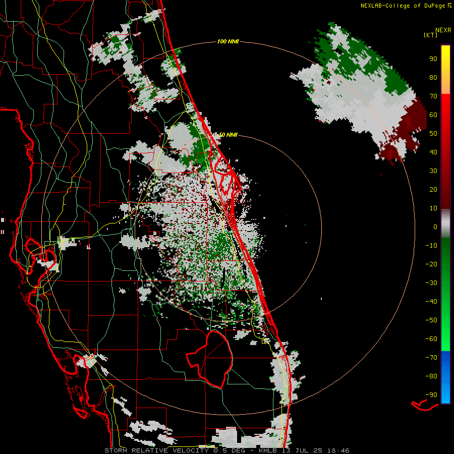454x454 pixels.
Task: Click the -90 scale value
Action: pyautogui.click(x=431, y=395)
